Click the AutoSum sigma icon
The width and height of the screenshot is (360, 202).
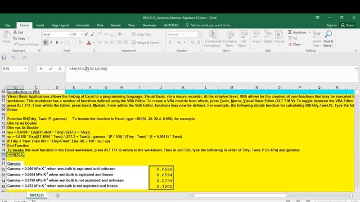coord(290,33)
